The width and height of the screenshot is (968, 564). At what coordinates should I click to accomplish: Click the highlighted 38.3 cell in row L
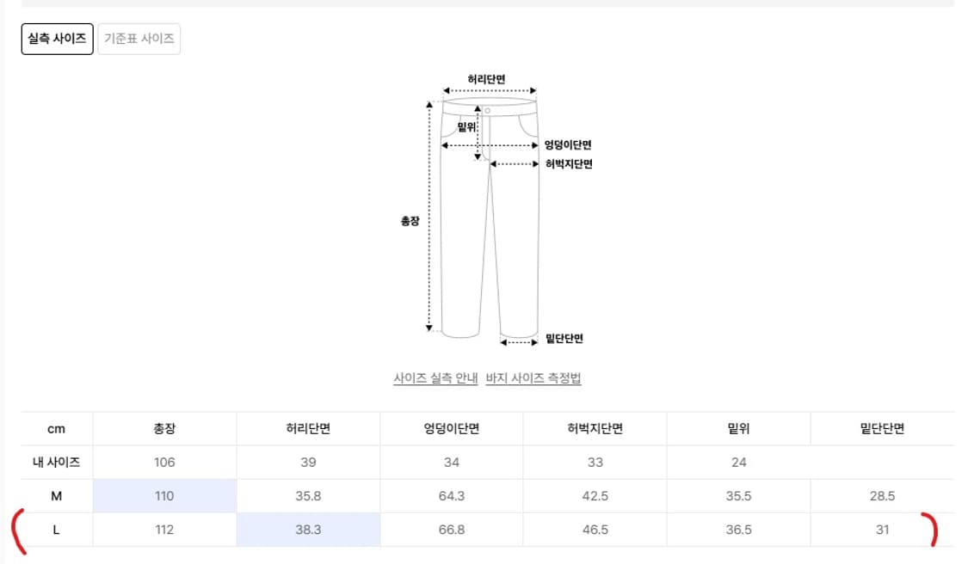pos(307,530)
